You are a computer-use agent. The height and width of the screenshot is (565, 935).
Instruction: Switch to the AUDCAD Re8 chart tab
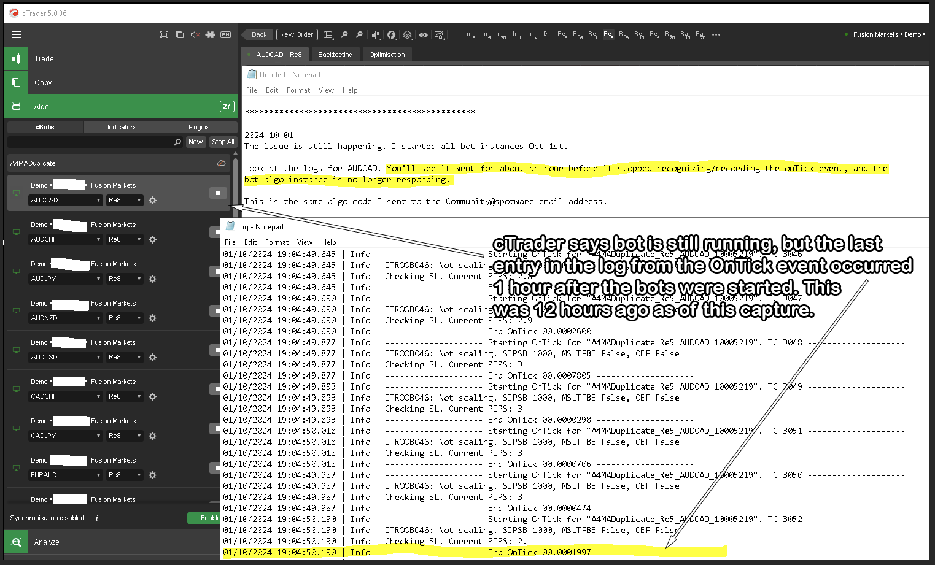click(275, 55)
